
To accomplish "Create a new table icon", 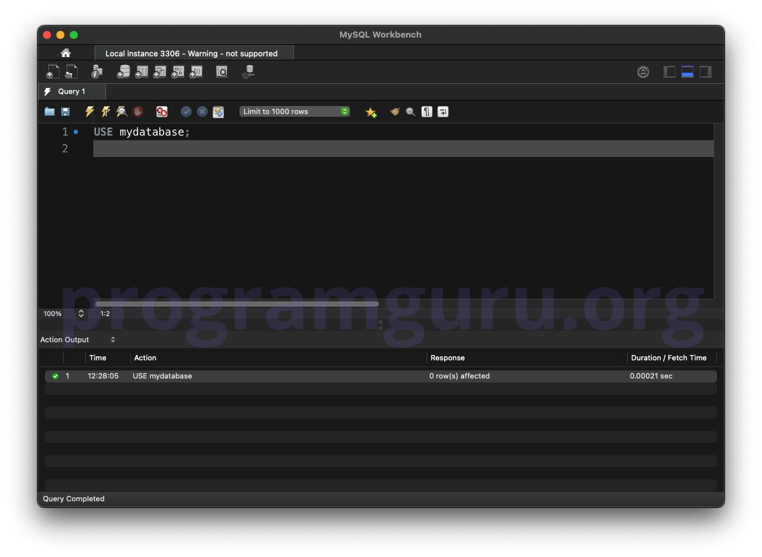I will (142, 71).
